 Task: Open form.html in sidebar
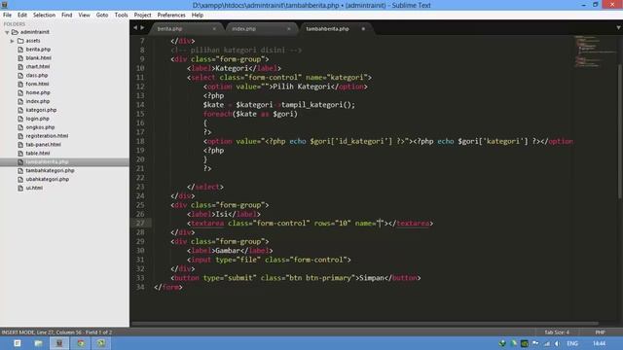click(x=37, y=85)
